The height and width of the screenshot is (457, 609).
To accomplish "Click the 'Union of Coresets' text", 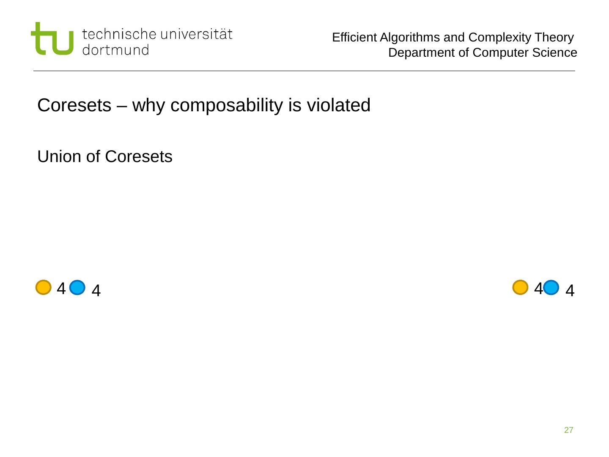I will [x=105, y=157].
